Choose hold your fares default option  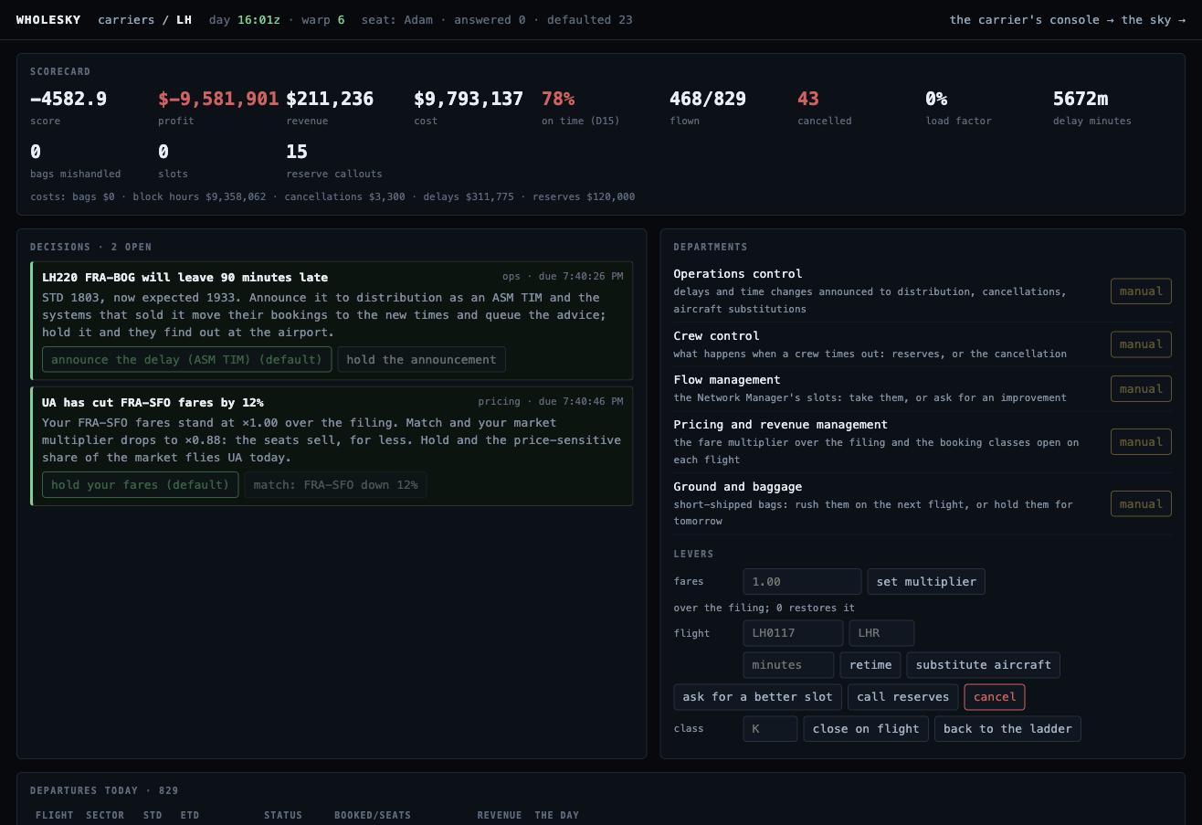point(141,485)
